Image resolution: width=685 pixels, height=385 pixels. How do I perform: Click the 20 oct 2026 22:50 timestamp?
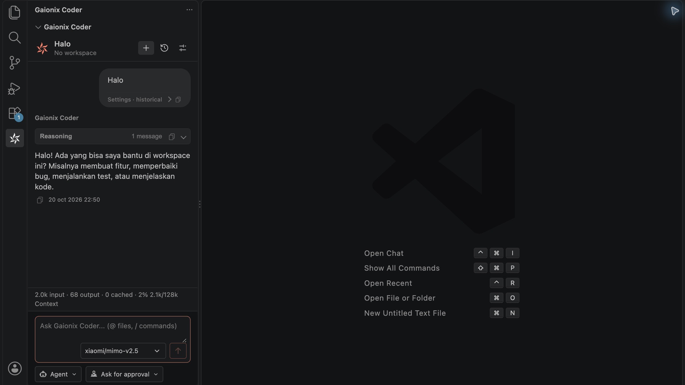click(74, 200)
